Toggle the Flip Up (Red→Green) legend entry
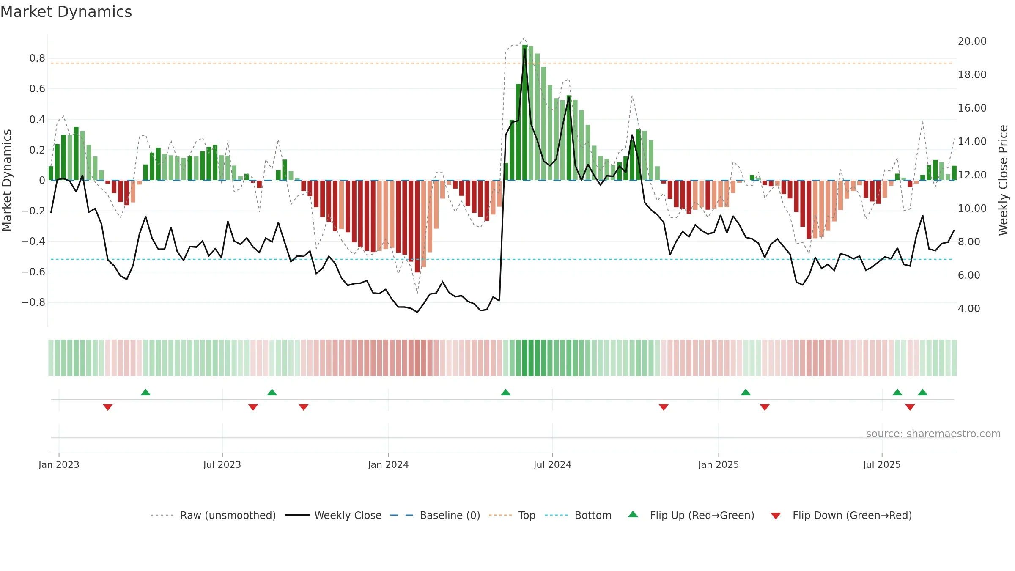This screenshot has height=571, width=1015. (691, 515)
